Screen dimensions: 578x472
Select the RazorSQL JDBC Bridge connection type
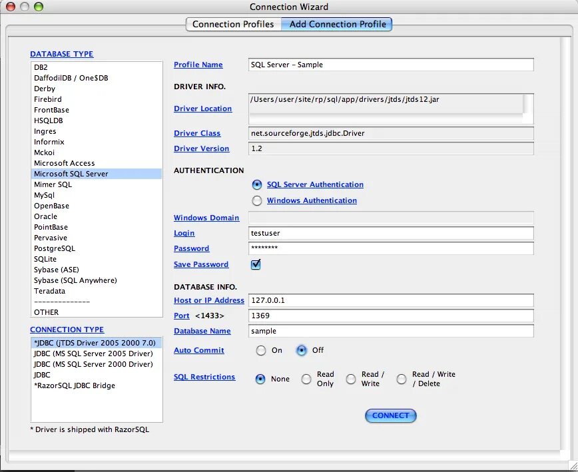coord(97,385)
